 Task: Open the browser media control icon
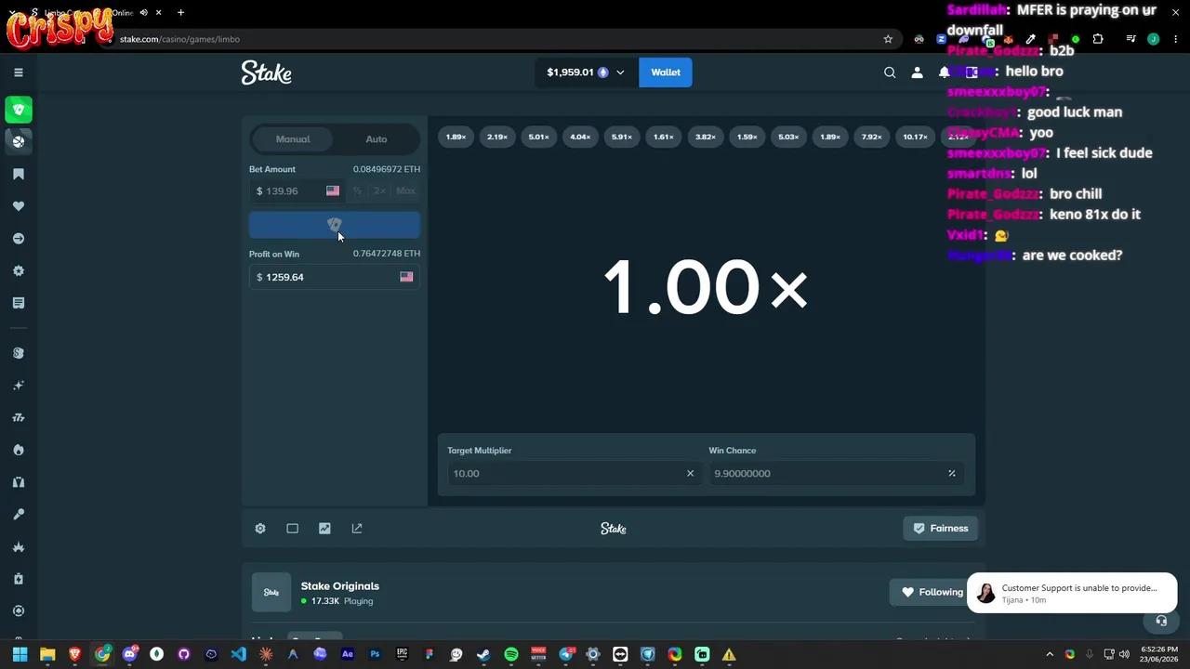[x=1130, y=39]
